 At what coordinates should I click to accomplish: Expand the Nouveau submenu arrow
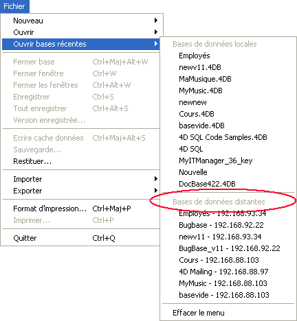tap(156, 21)
